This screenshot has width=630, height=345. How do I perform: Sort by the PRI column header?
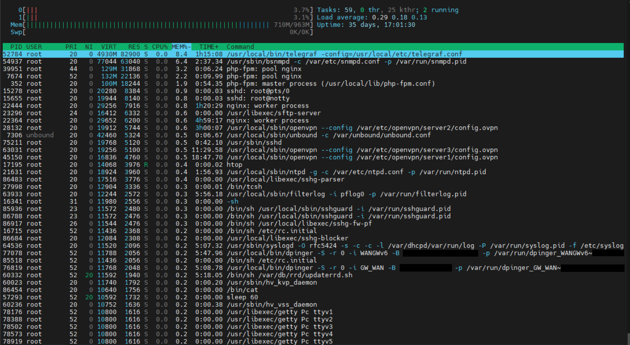tap(71, 47)
